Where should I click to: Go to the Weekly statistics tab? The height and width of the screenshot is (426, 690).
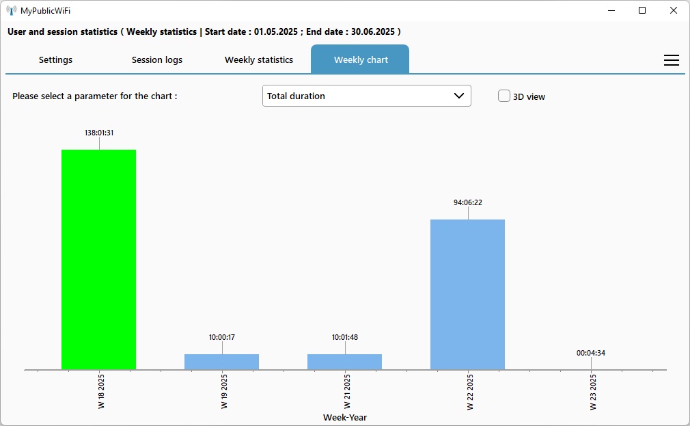tap(259, 60)
